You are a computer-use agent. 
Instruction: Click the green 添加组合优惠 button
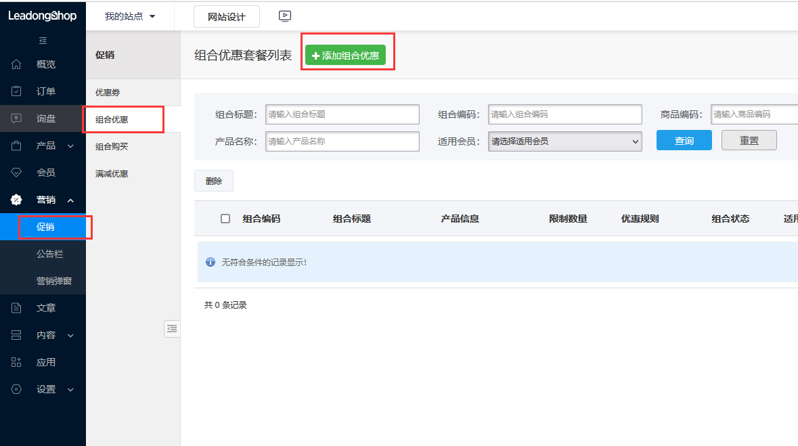point(345,55)
